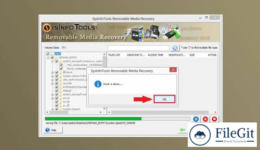Pause the recovery with the blue pause icon

click(x=196, y=119)
